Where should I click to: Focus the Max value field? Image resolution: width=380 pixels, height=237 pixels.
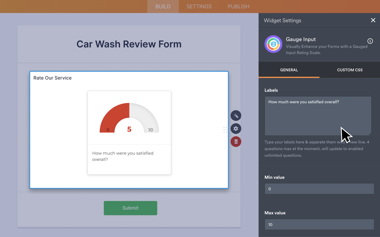click(319, 224)
